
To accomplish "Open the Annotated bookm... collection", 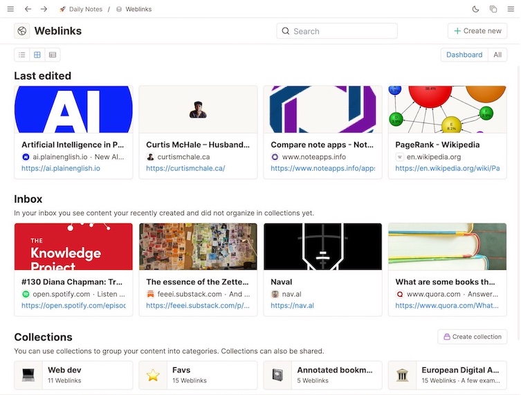I will click(x=322, y=375).
